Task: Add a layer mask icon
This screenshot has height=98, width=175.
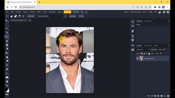Action: click(x=155, y=96)
